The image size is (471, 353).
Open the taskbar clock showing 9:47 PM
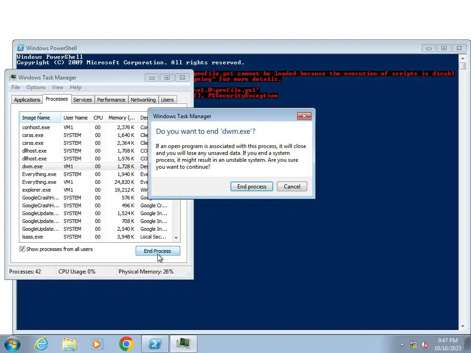click(x=448, y=344)
